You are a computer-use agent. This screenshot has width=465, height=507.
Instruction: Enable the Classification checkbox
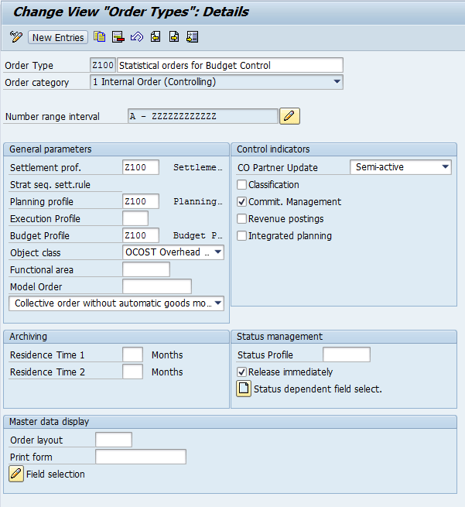(x=242, y=185)
